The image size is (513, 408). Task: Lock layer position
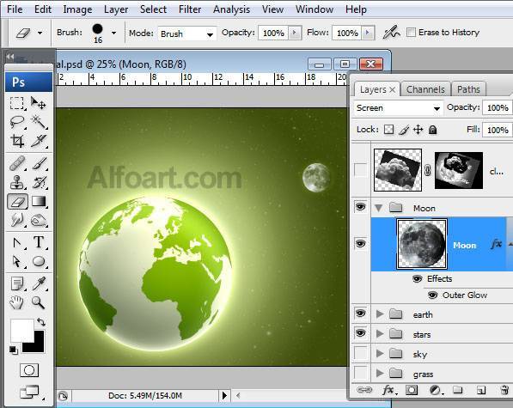click(x=418, y=130)
